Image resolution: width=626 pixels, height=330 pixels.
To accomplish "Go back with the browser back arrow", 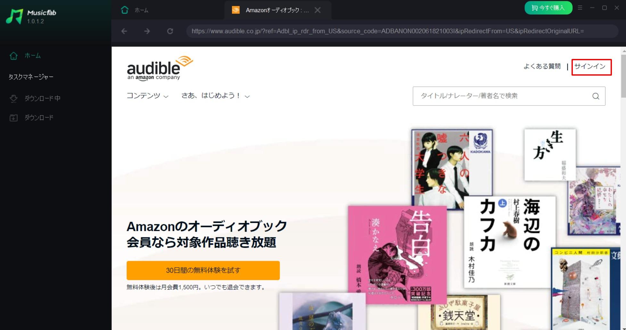I will (x=124, y=31).
